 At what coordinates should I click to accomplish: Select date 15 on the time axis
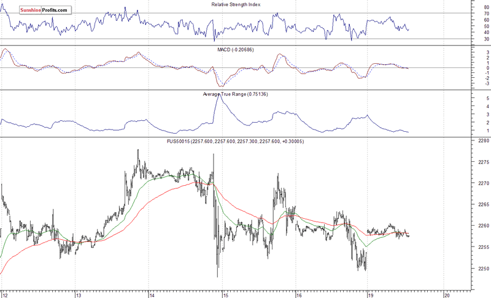coord(223,293)
